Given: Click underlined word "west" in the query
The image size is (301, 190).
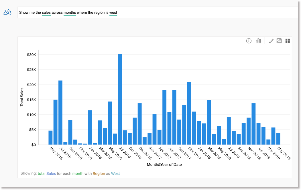Looking at the screenshot, I should point(113,13).
